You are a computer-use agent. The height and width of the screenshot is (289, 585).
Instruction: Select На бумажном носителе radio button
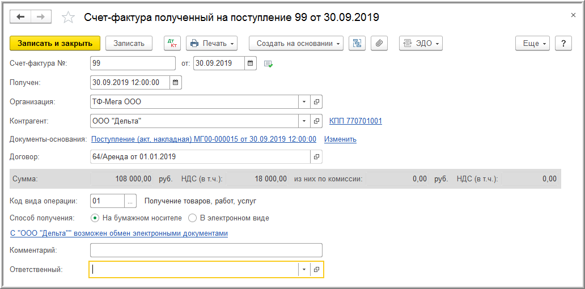[95, 218]
